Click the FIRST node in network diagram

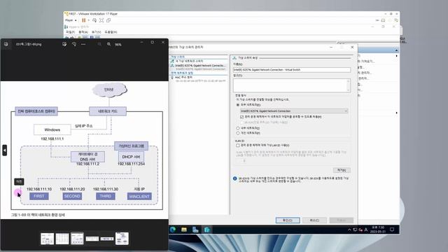pos(39,196)
